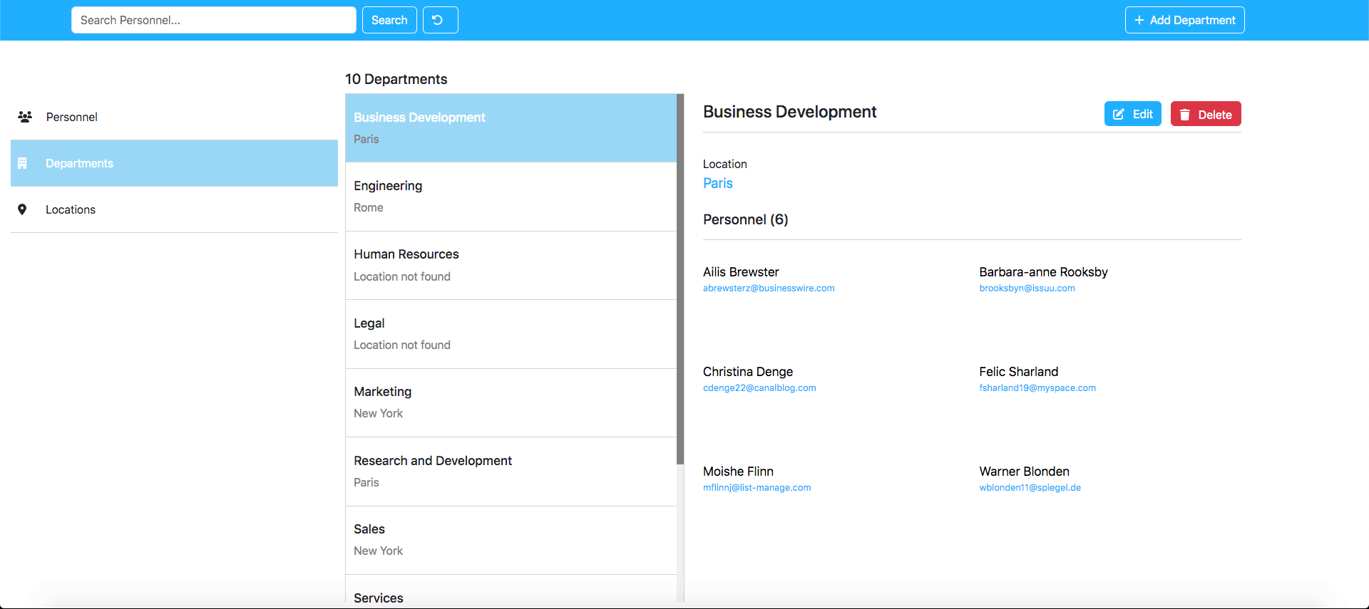Email Ailis Brewster via her address link
1369x609 pixels.
click(768, 288)
